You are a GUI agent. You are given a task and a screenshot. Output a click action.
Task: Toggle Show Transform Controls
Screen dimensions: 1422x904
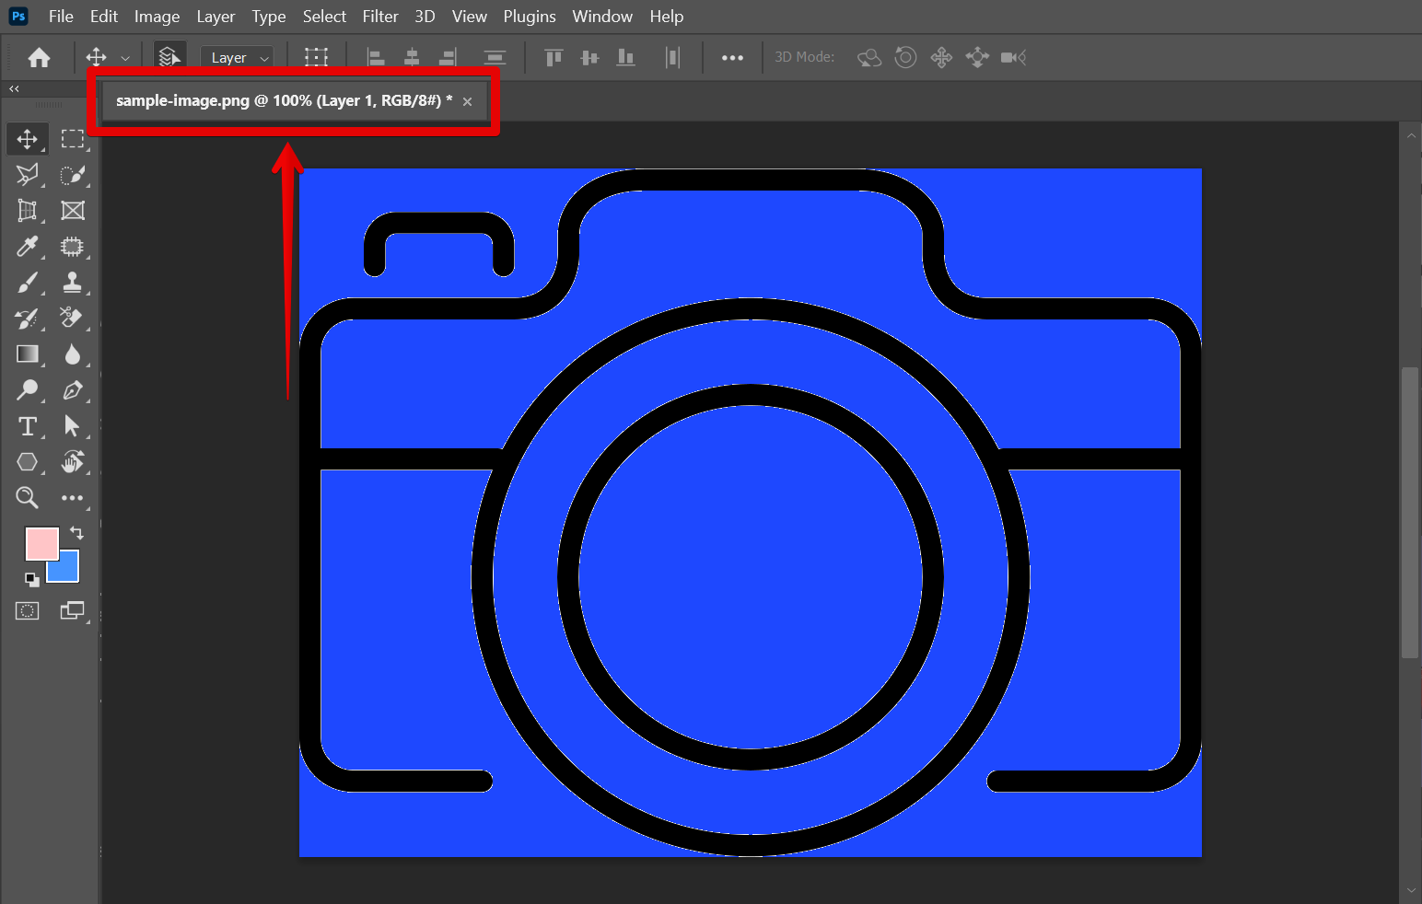[x=316, y=57]
